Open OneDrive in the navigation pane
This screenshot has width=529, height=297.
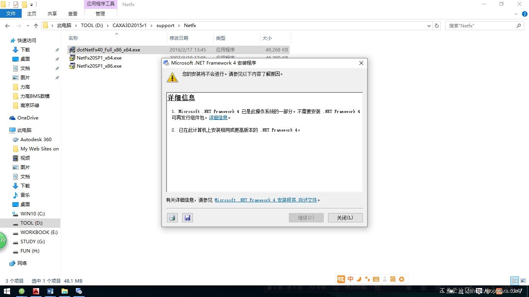tap(28, 118)
